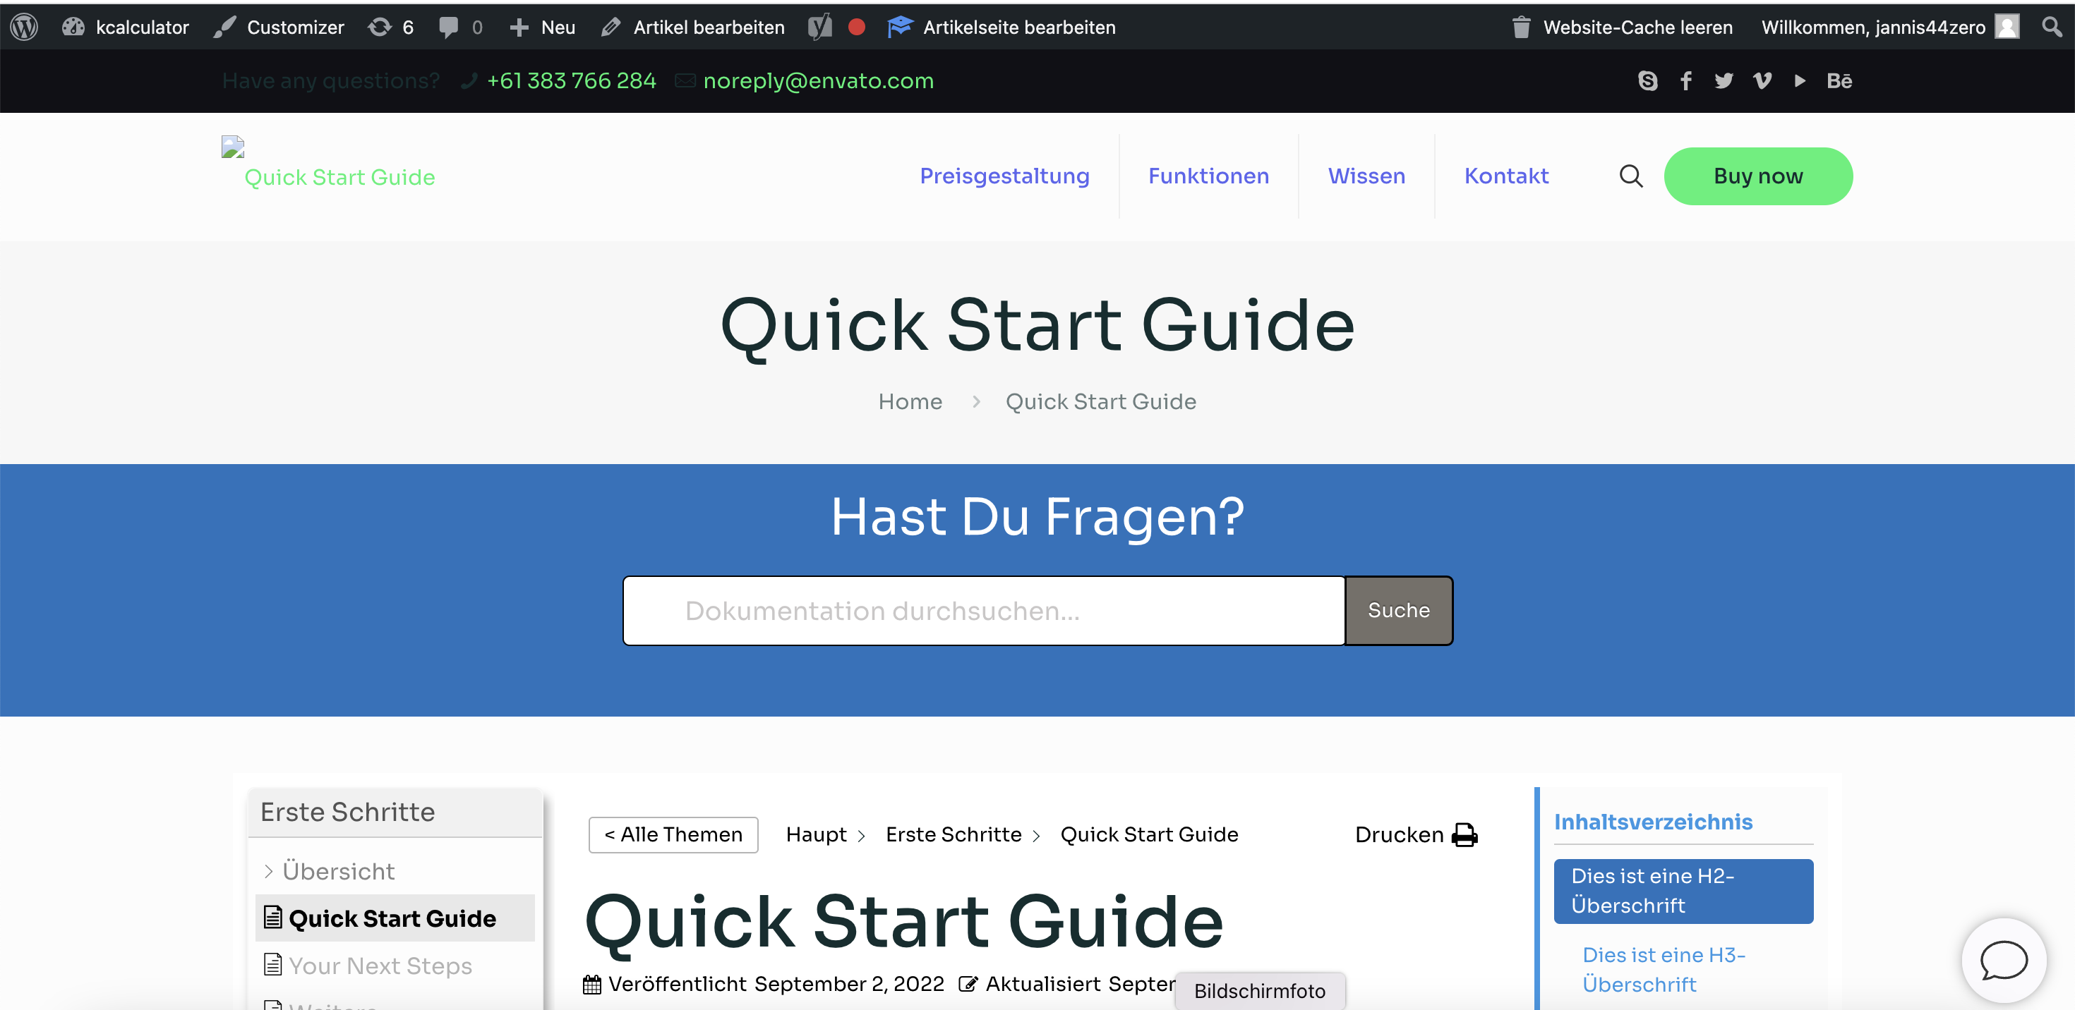2075x1010 pixels.
Task: Open the Skype social icon
Action: pyautogui.click(x=1647, y=80)
